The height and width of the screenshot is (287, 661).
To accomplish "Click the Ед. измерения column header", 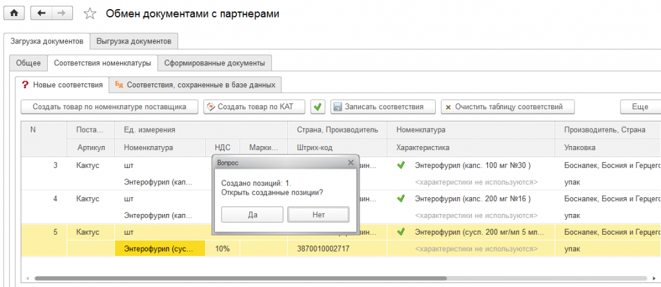I will (201, 130).
